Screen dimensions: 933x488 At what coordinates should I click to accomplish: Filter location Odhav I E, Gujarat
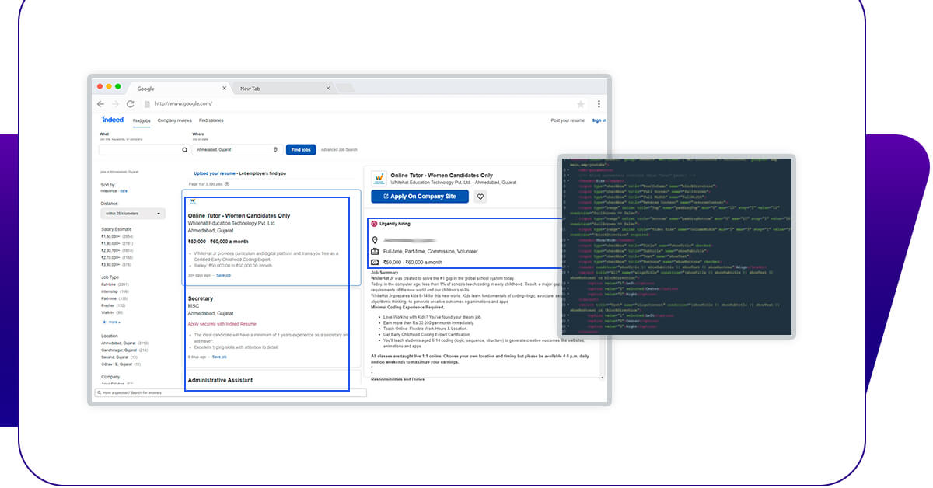(x=117, y=364)
